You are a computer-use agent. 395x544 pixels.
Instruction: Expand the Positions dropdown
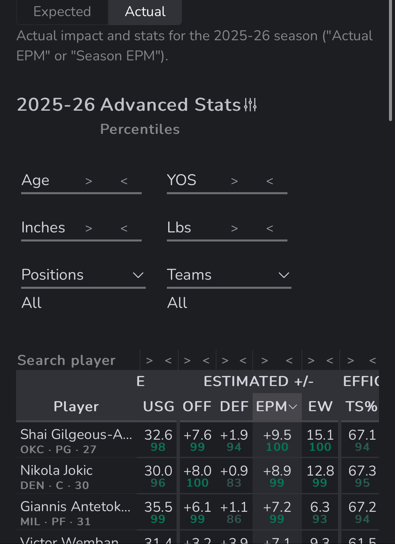tap(83, 275)
